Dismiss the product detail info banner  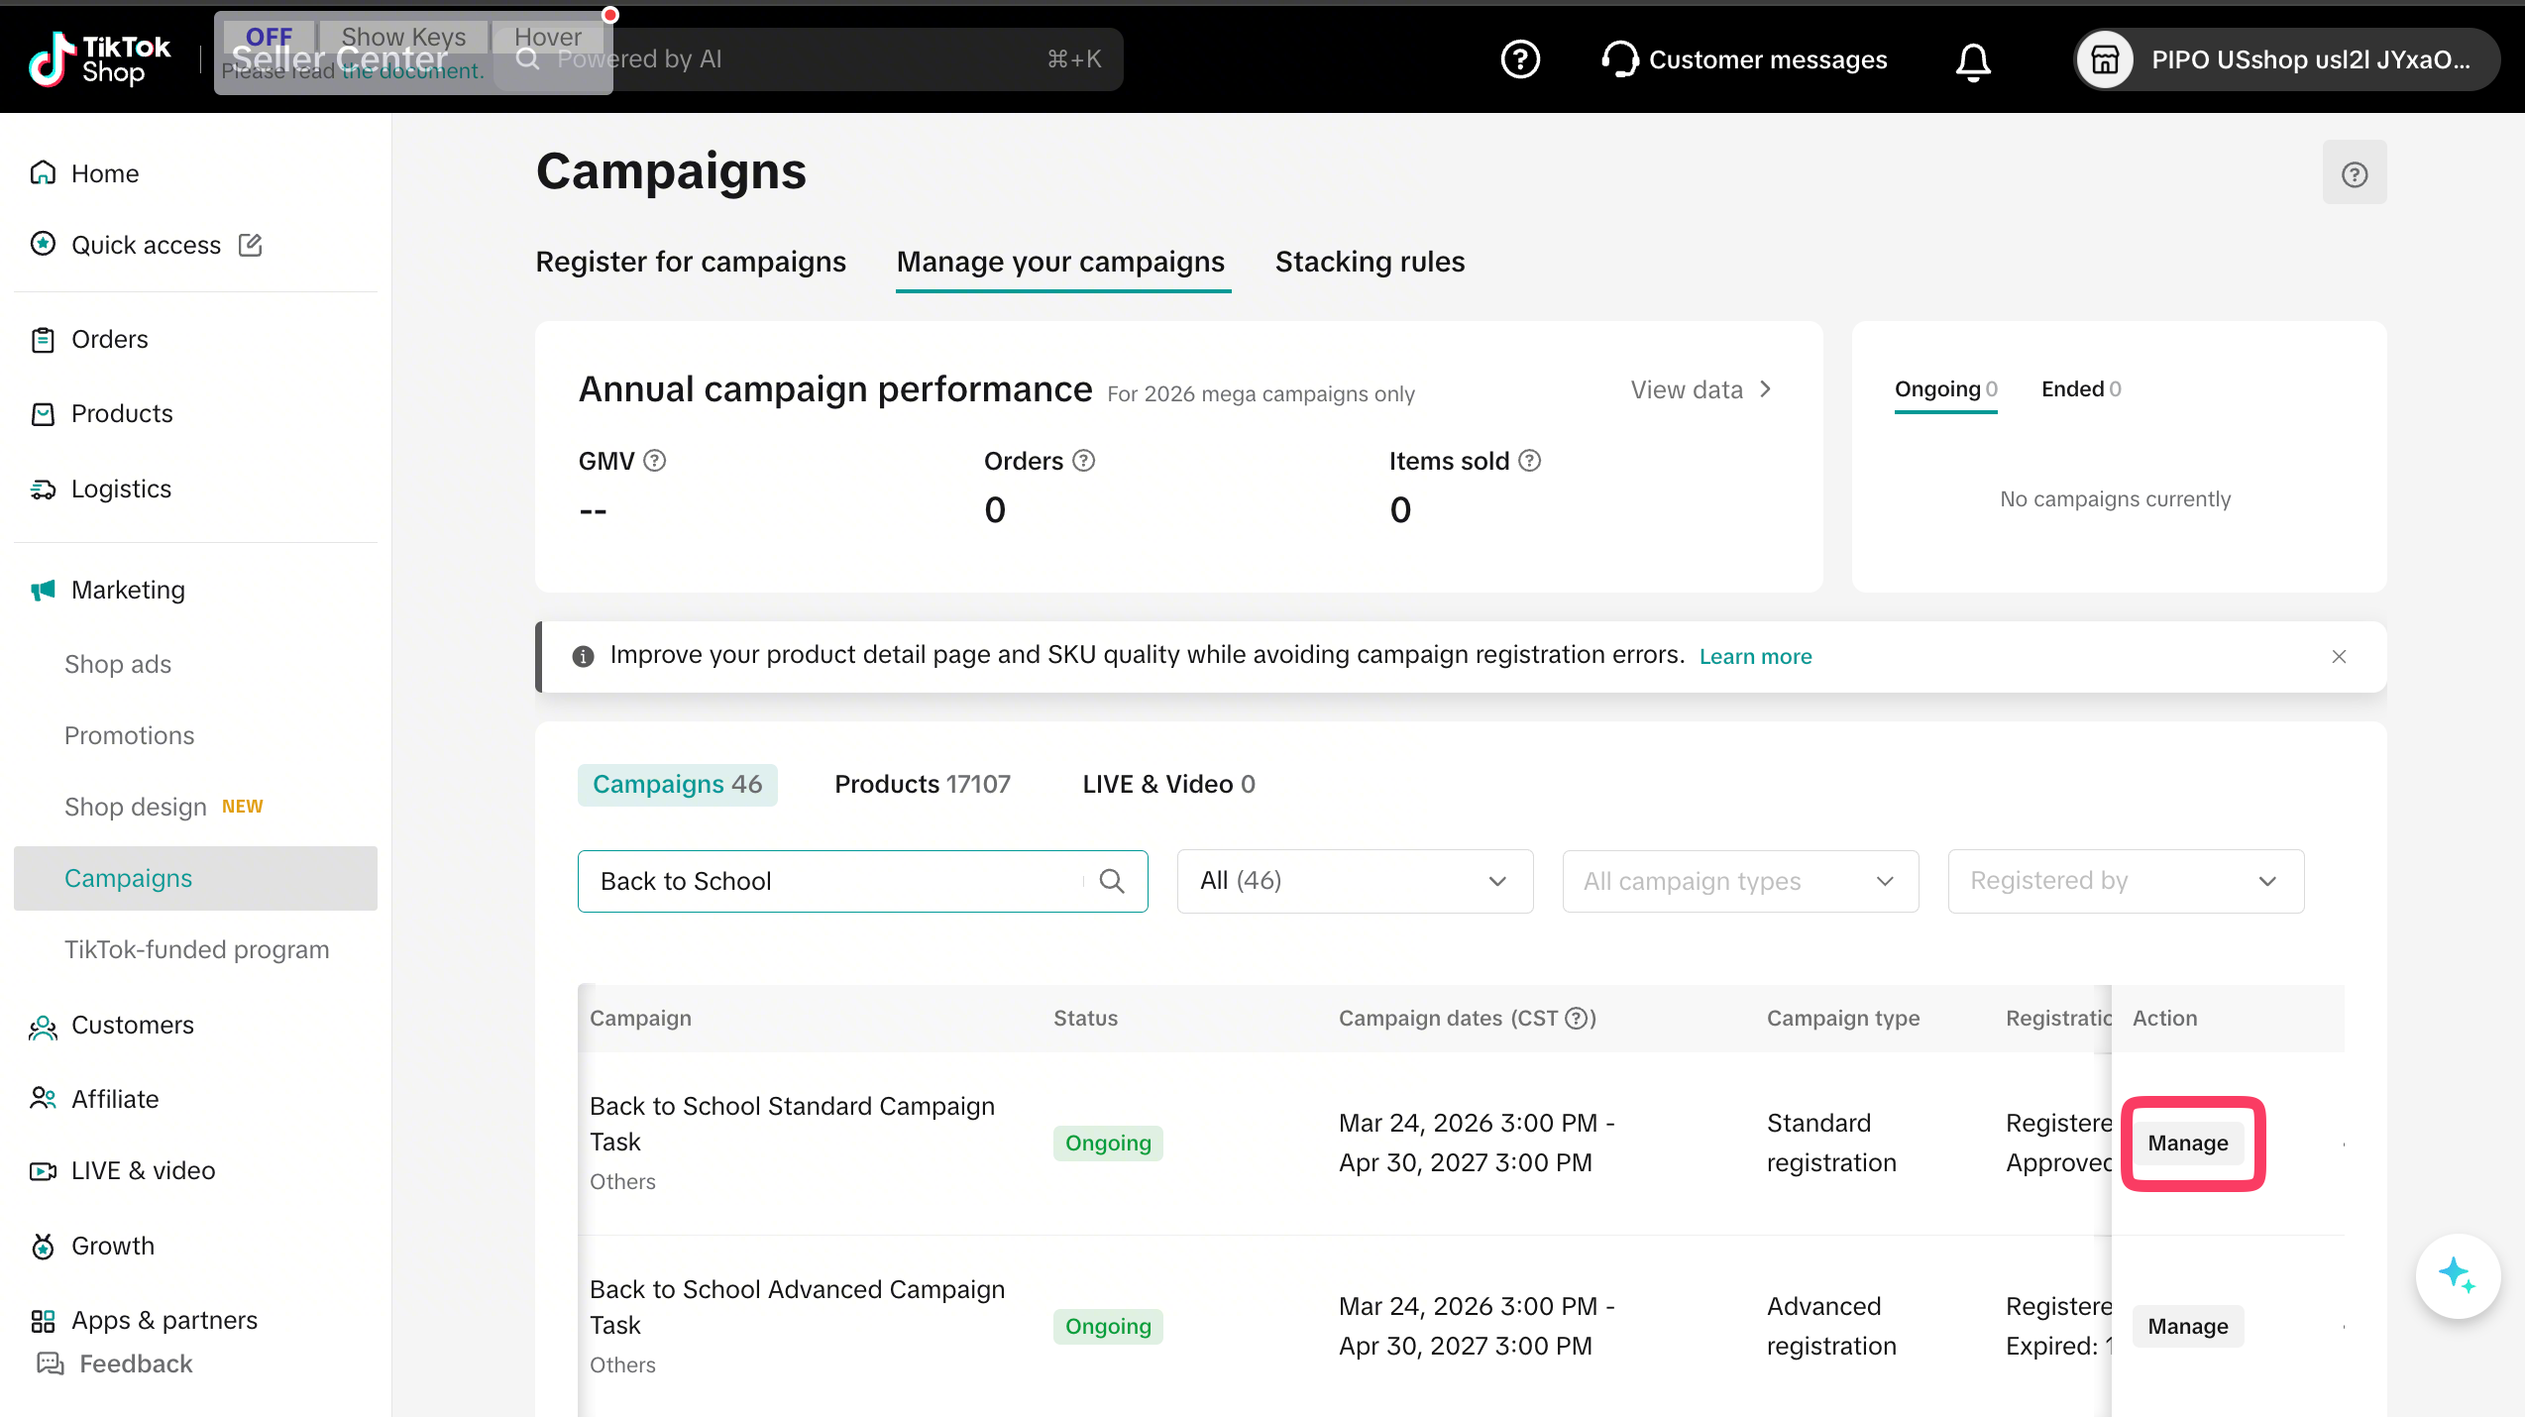point(2339,657)
